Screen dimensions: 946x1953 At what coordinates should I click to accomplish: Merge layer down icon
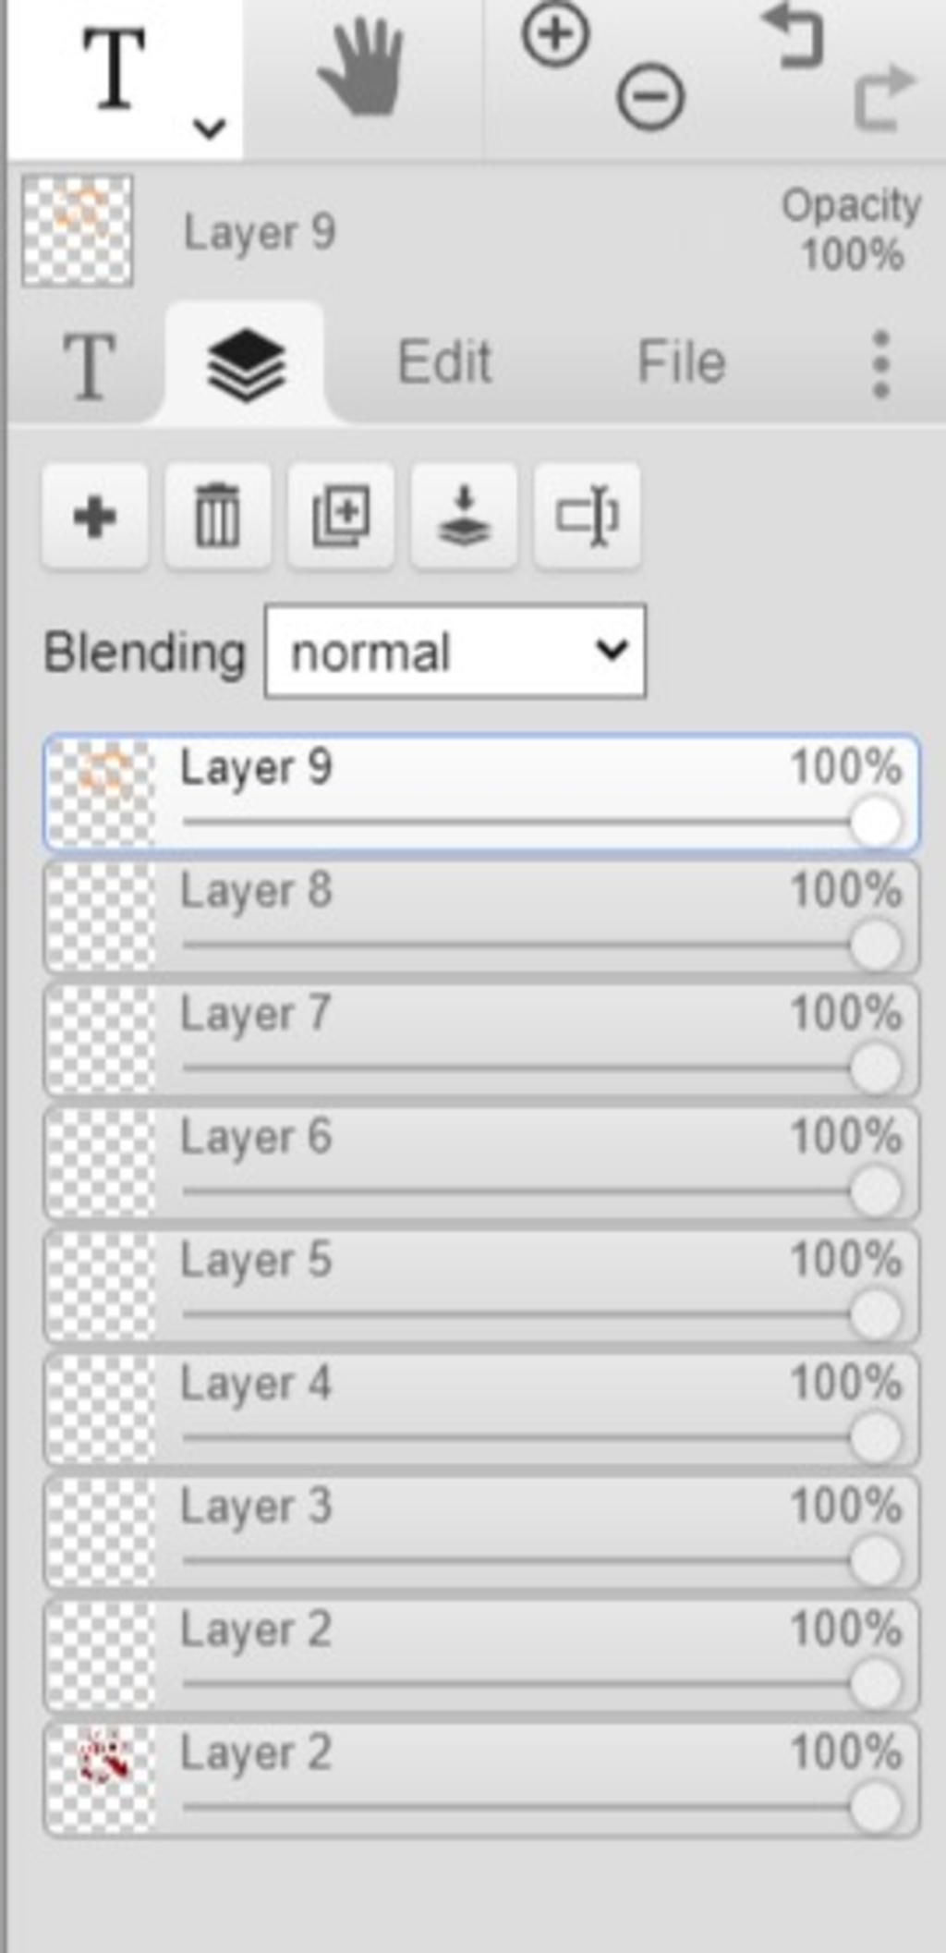tap(463, 517)
